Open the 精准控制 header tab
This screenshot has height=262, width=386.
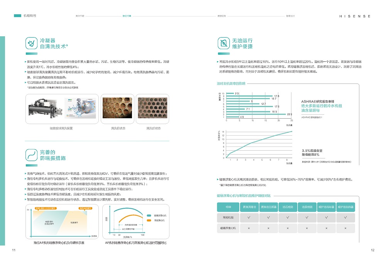[x=222, y=16]
